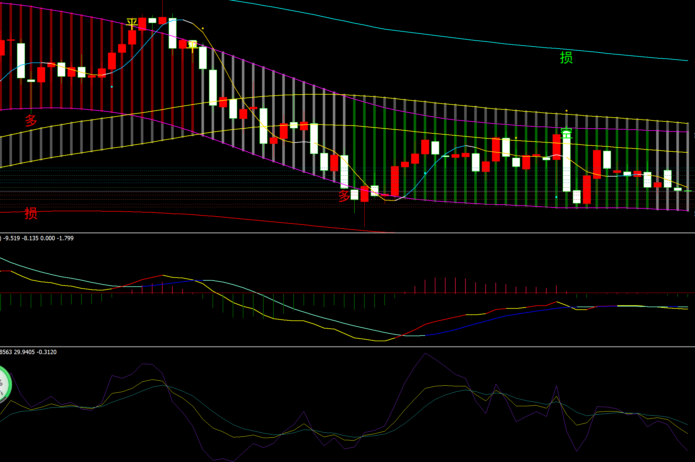This screenshot has width=695, height=462.
Task: Click the green circular widget at left edge
Action: [x=4, y=384]
